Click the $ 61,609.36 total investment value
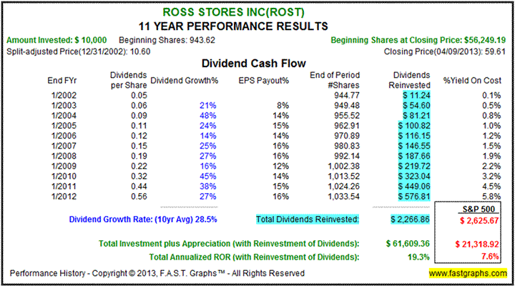 point(408,244)
